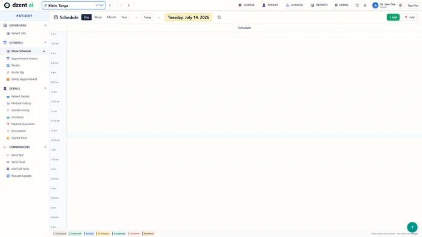Click the Patient Details icon
Screen dimensions: 422x237
pos(8,97)
